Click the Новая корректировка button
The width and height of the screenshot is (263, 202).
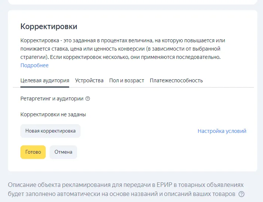coord(51,131)
